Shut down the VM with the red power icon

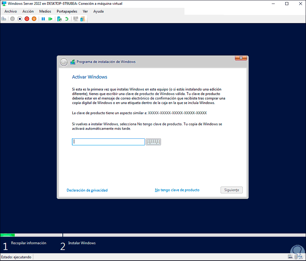pyautogui.click(x=27, y=19)
